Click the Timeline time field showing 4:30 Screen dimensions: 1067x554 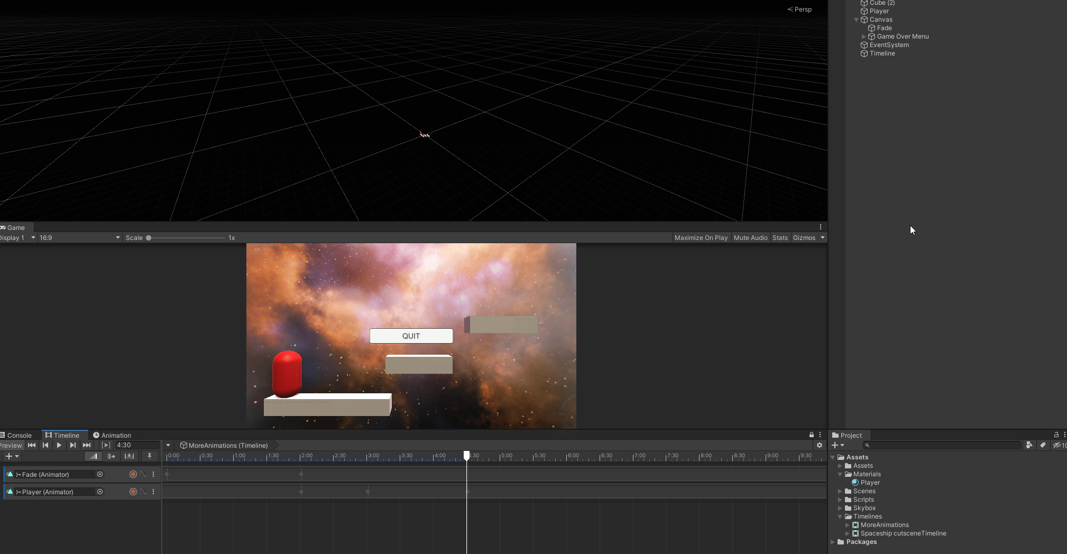tap(137, 445)
